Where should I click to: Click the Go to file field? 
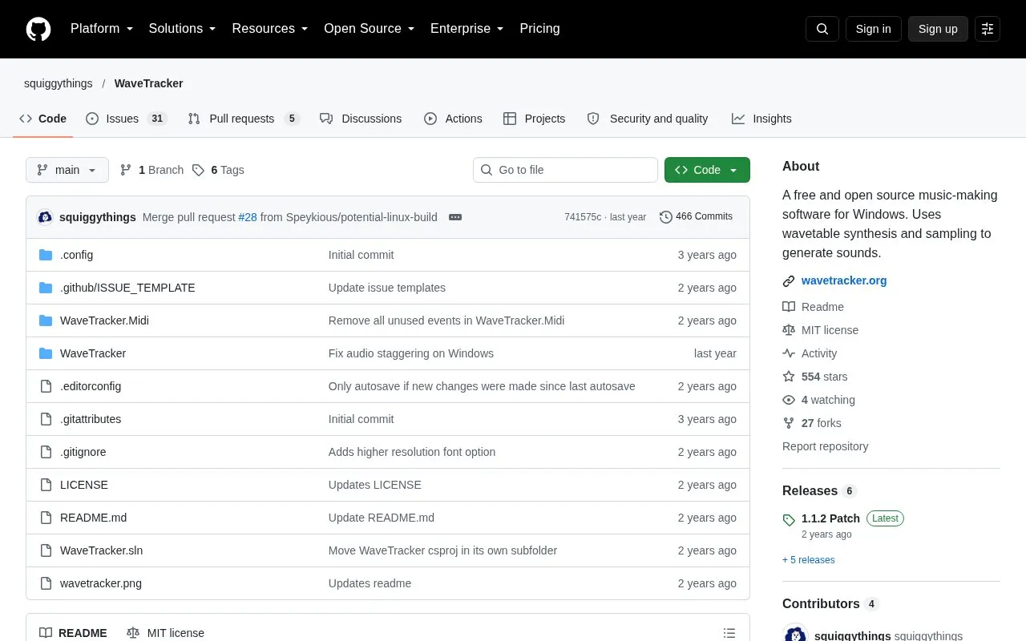tap(565, 170)
